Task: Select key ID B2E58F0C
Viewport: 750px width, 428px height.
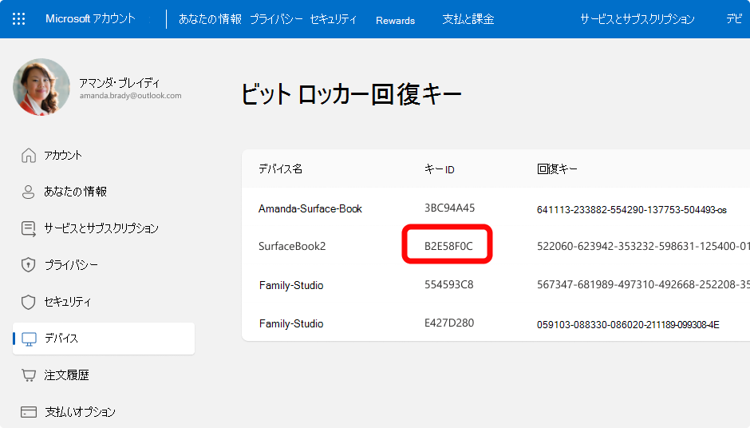Action: [x=448, y=246]
